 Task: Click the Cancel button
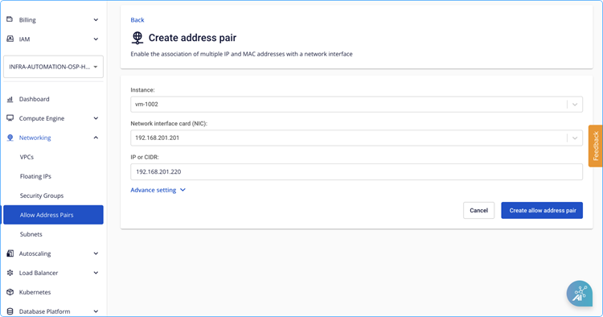coord(479,211)
